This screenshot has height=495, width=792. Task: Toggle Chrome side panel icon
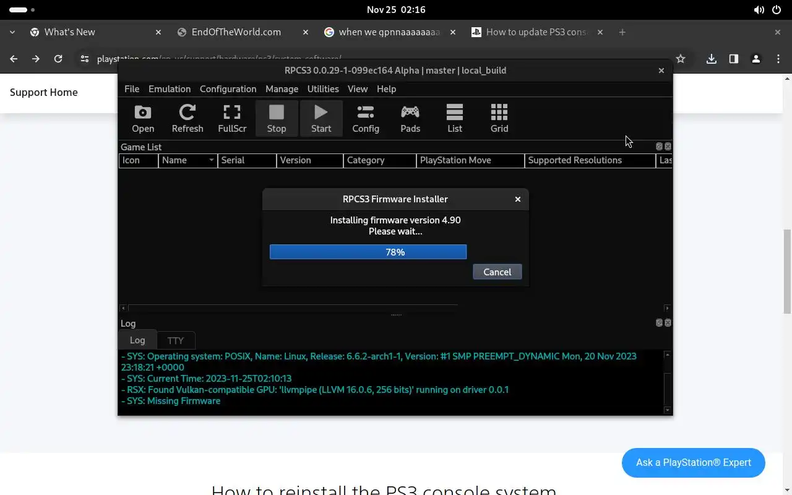734,59
